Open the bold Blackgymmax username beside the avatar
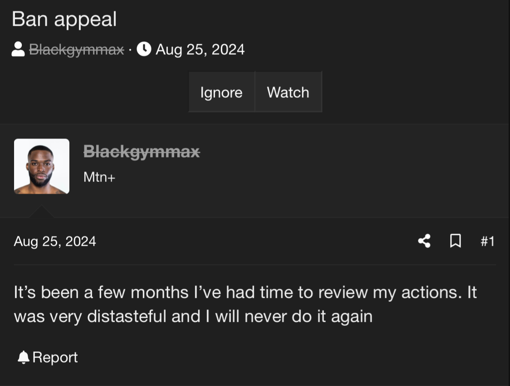The height and width of the screenshot is (386, 510). [141, 152]
